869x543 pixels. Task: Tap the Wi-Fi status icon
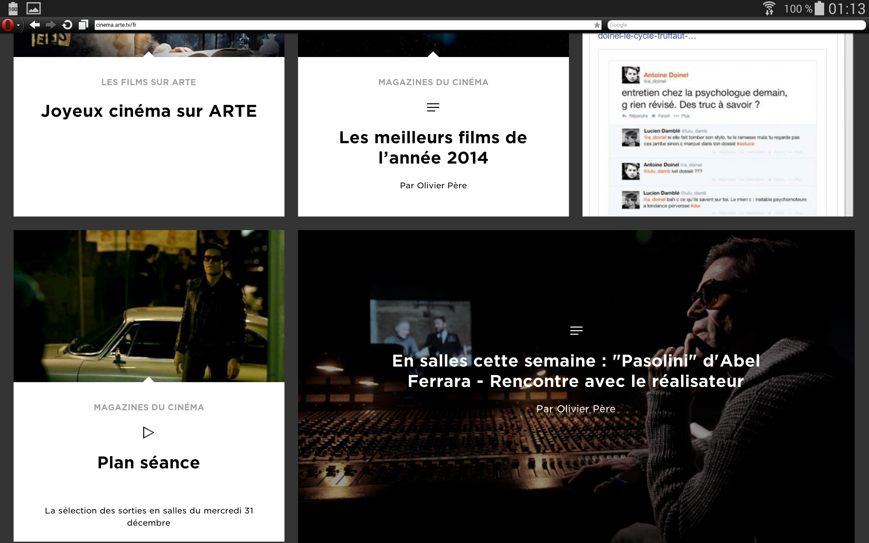click(x=769, y=8)
